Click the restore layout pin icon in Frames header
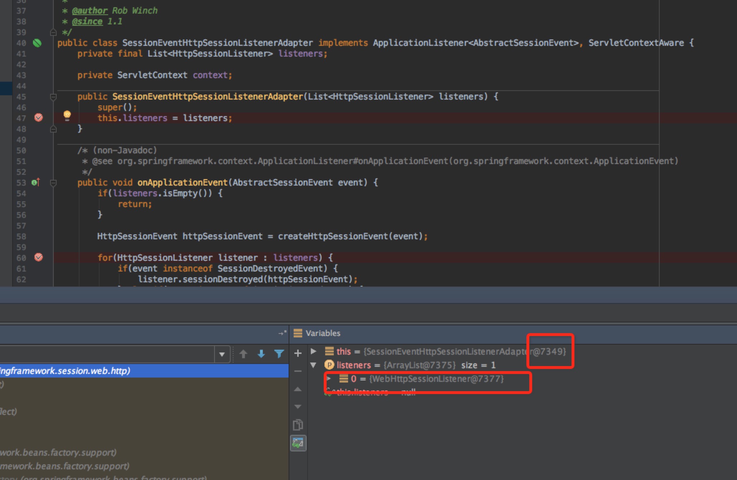 click(282, 333)
